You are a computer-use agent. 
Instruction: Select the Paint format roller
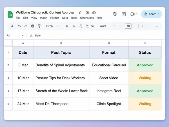39,26
